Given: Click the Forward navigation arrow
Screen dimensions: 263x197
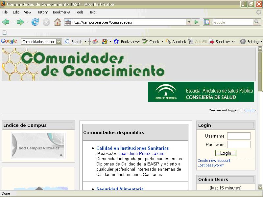Looking at the screenshot, I should (x=20, y=22).
